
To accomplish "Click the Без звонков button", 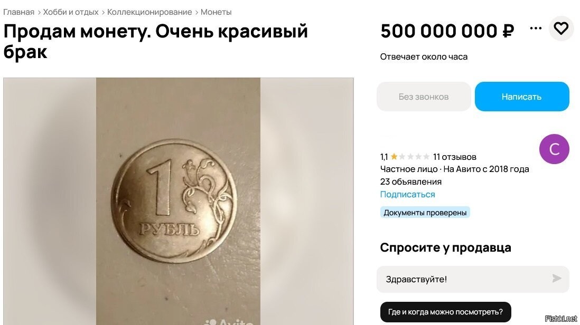I will 424,97.
